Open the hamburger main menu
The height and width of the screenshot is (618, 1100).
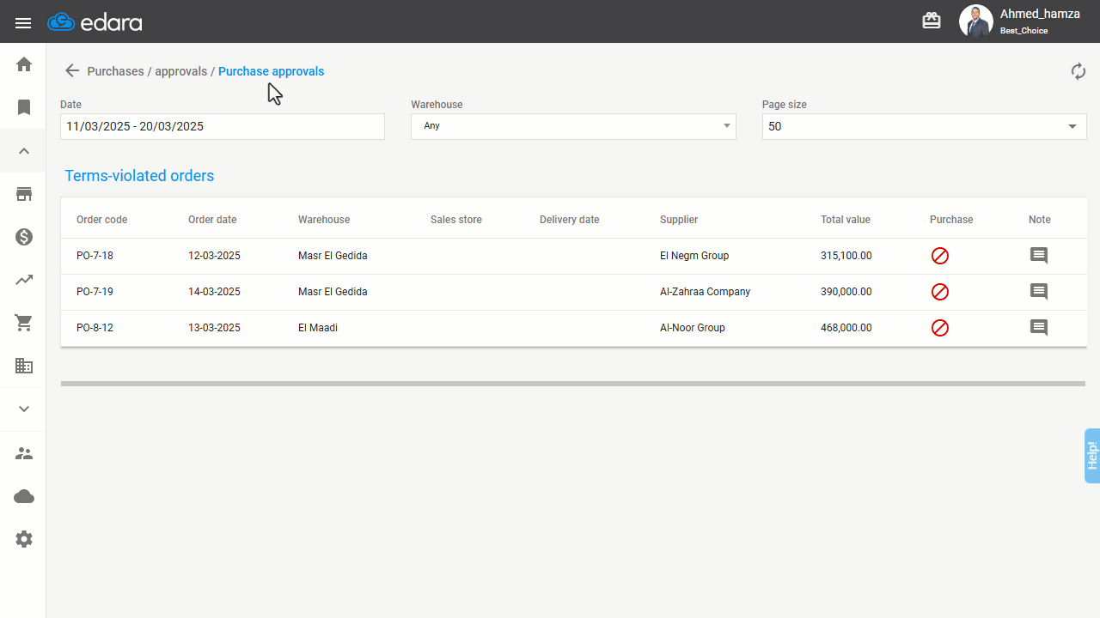[x=23, y=22]
